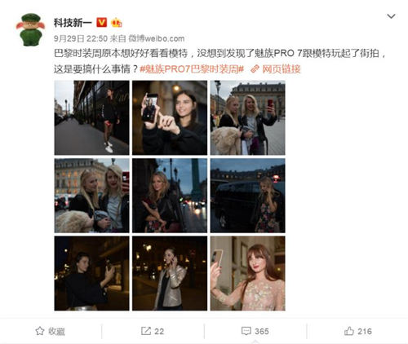This screenshot has height=344, width=408.
Task: Open the post options chevron menu
Action: click(x=391, y=16)
